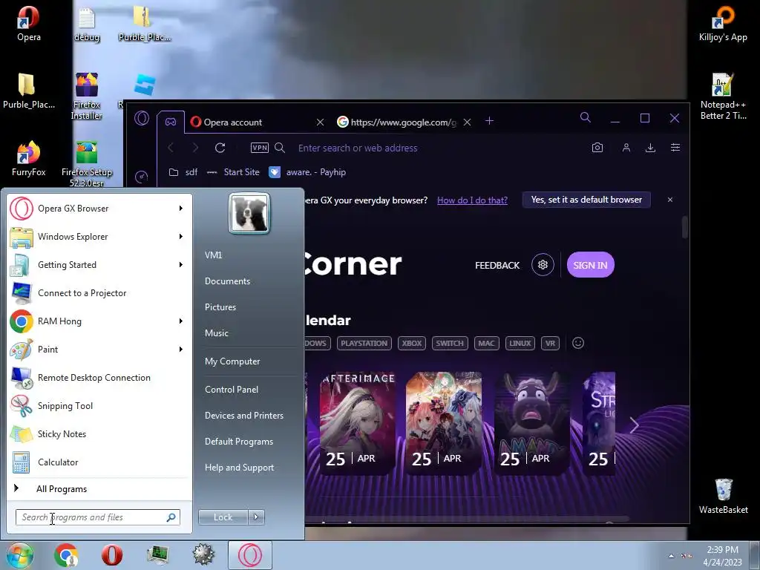The height and width of the screenshot is (570, 760).
Task: Open GX Corner settings gear icon
Action: (x=543, y=265)
